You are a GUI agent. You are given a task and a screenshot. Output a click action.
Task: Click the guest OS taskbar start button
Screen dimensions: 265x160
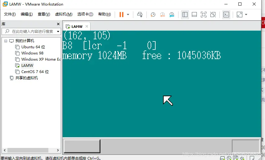pos(82,146)
